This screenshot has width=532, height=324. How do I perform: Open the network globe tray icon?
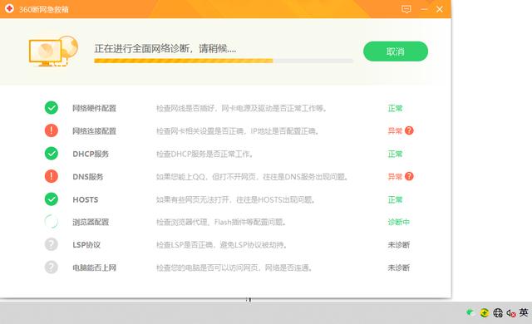pos(498,312)
